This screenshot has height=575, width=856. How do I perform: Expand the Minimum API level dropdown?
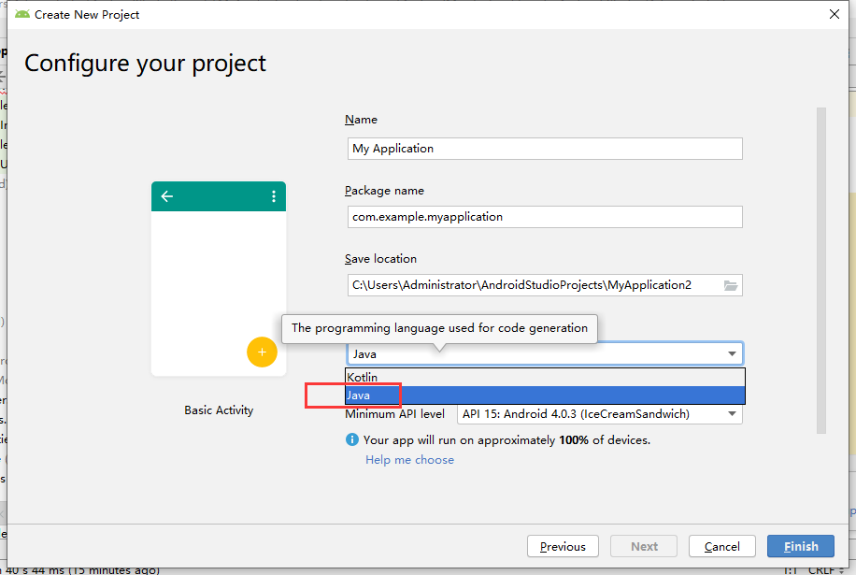[x=732, y=413]
